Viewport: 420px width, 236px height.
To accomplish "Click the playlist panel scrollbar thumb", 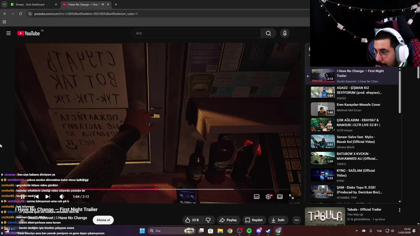I will tap(400, 93).
